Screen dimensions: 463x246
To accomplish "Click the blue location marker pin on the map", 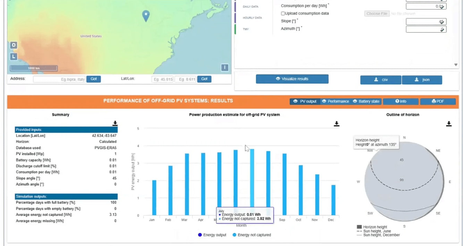I will (145, 16).
